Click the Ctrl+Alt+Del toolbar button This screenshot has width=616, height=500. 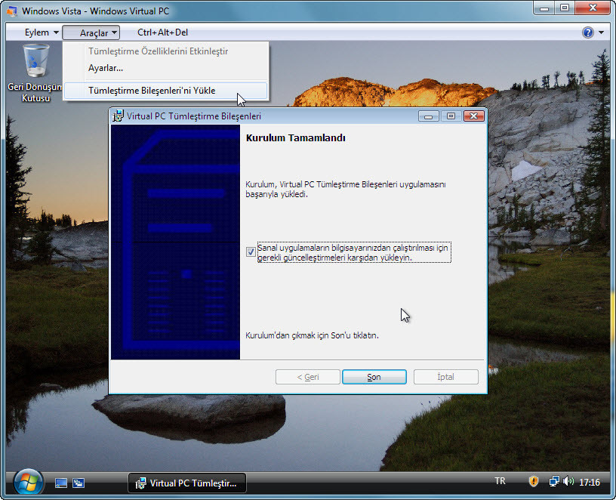(162, 32)
